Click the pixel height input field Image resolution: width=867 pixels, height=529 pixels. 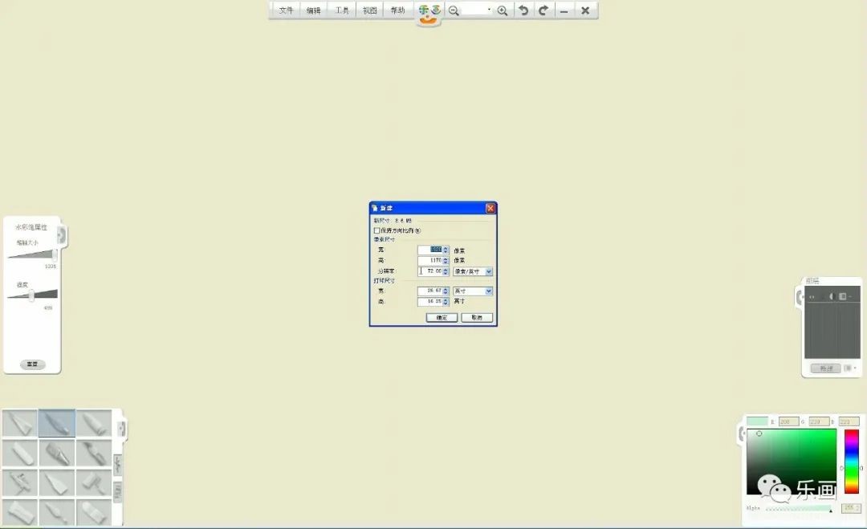429,260
